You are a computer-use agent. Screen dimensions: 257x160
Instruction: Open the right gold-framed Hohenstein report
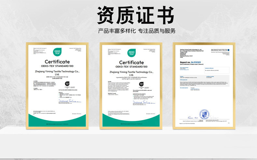204,86
